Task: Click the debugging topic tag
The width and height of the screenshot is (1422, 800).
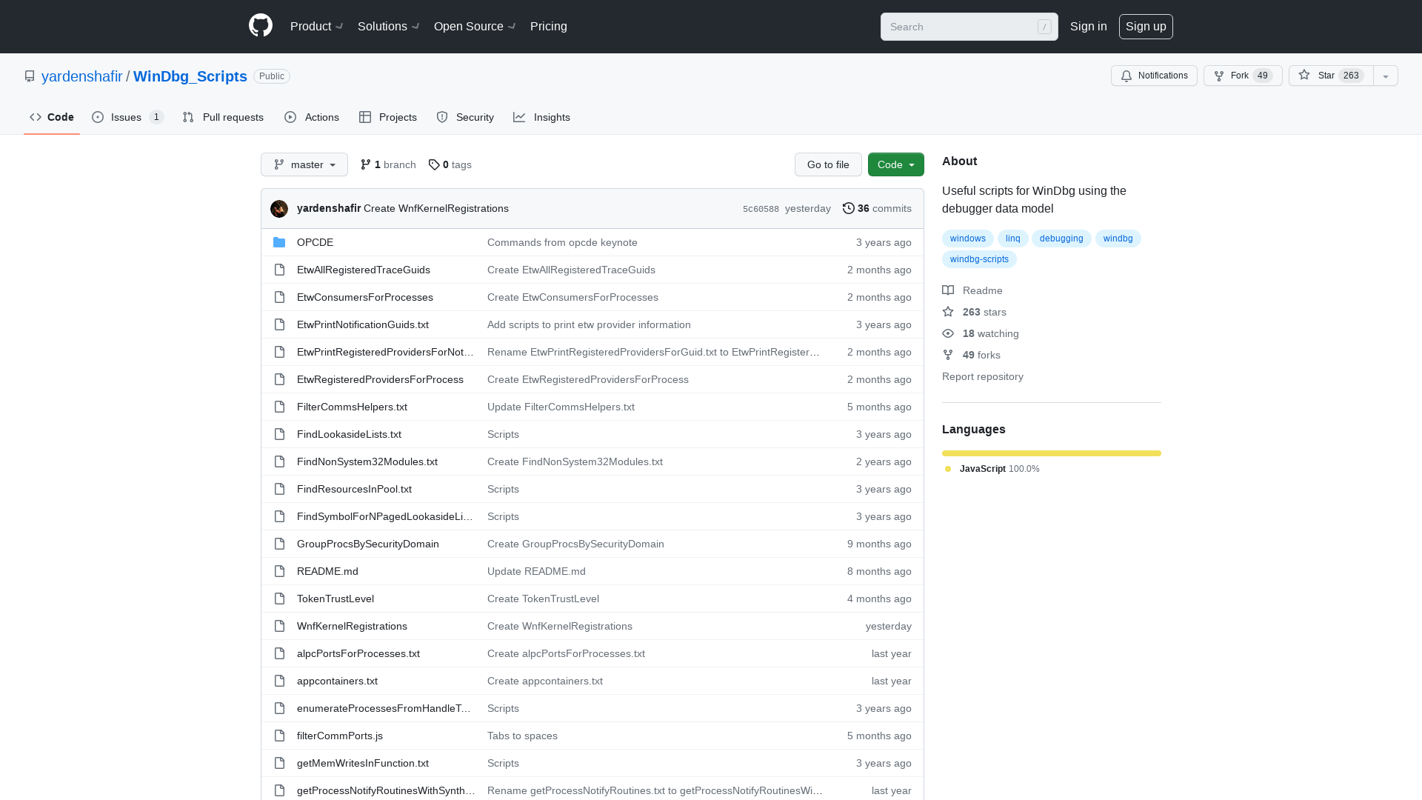Action: pyautogui.click(x=1061, y=239)
